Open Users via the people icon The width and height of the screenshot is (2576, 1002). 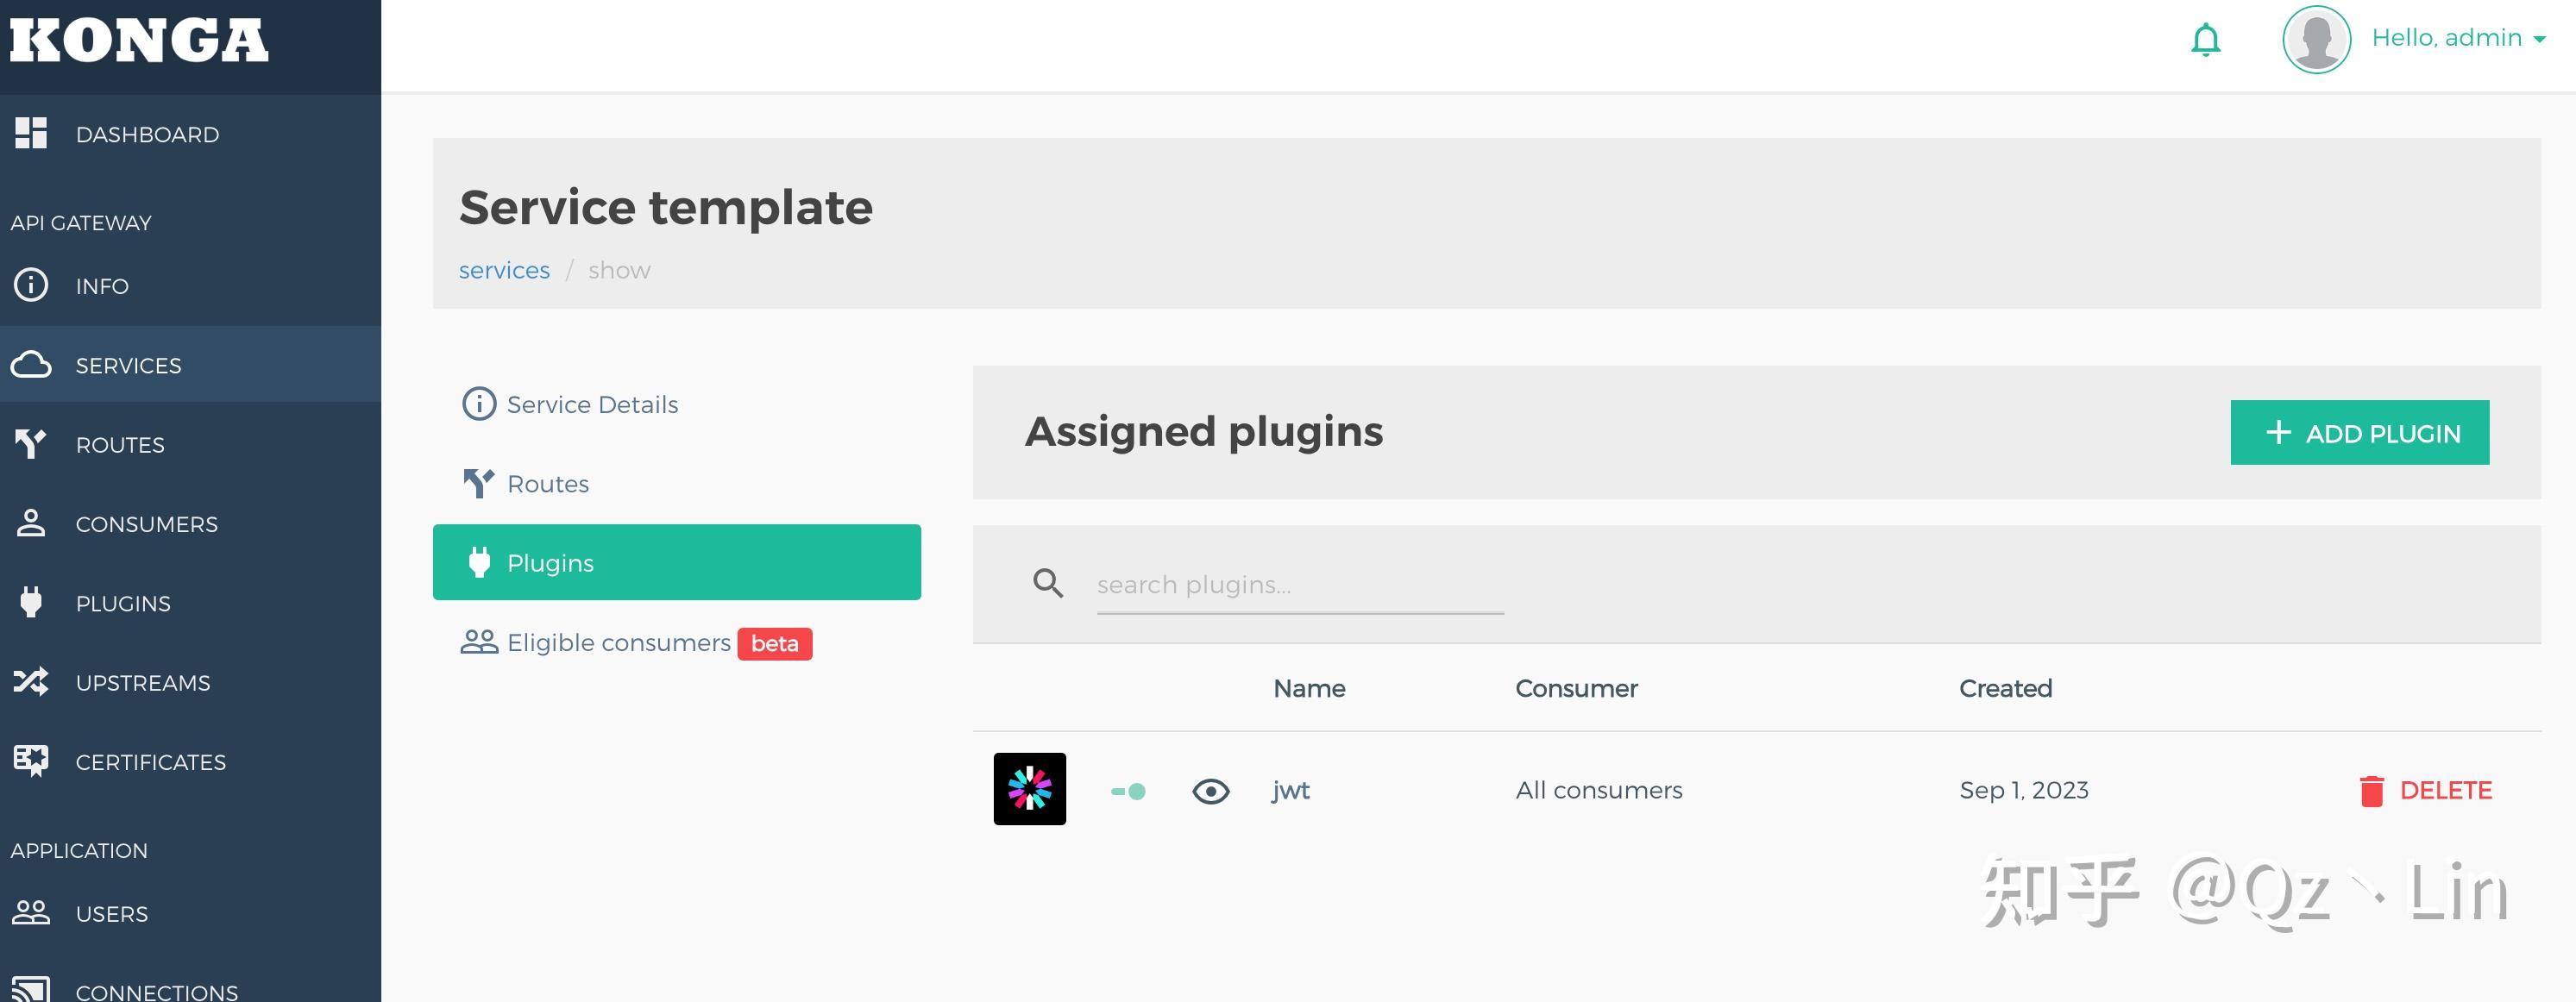pyautogui.click(x=31, y=913)
